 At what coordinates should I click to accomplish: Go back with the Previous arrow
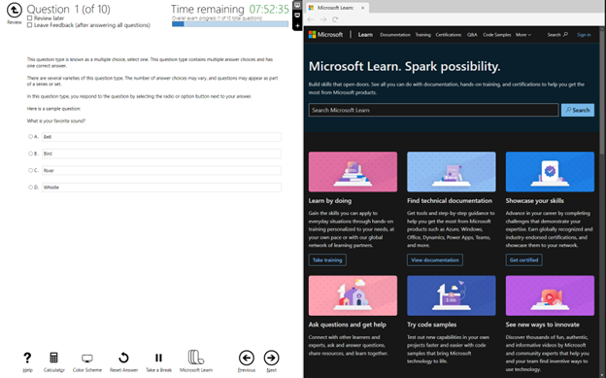tap(247, 358)
